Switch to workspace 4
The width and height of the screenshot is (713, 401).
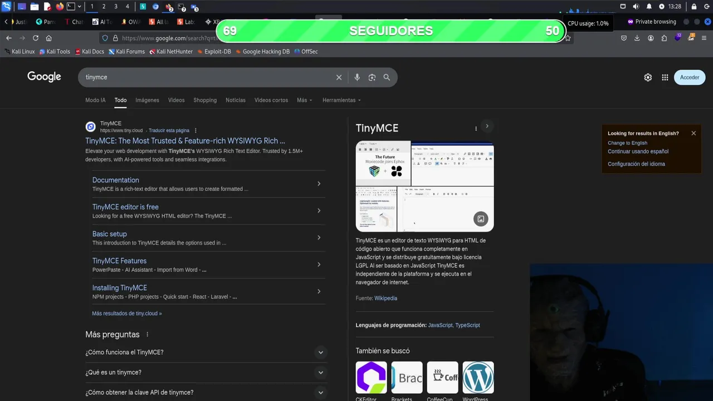pos(128,7)
